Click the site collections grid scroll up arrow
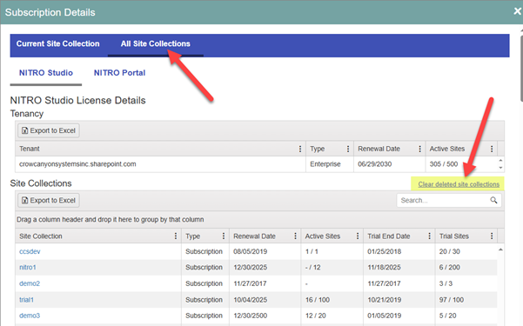 [500, 249]
